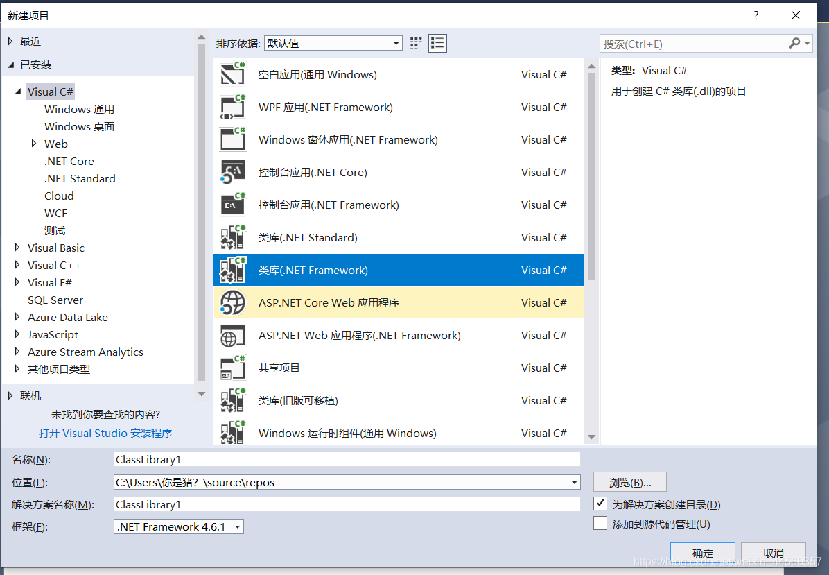Click the ASP.NET Web 应用程序(.NET Framework) icon
829x575 pixels.
point(233,336)
